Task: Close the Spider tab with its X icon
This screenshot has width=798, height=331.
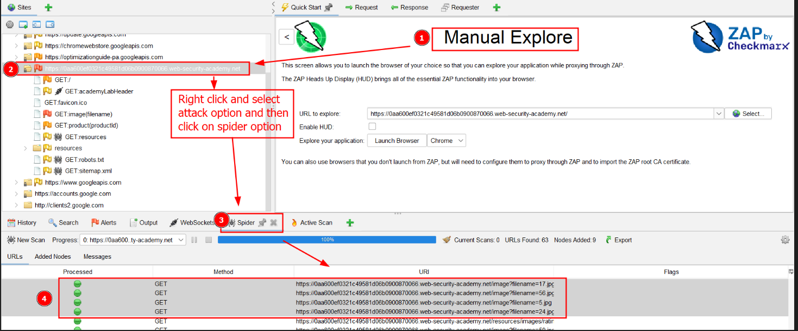Action: 274,222
